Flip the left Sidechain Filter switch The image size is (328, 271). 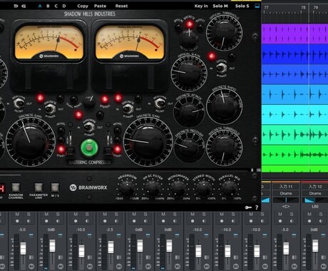point(19,103)
